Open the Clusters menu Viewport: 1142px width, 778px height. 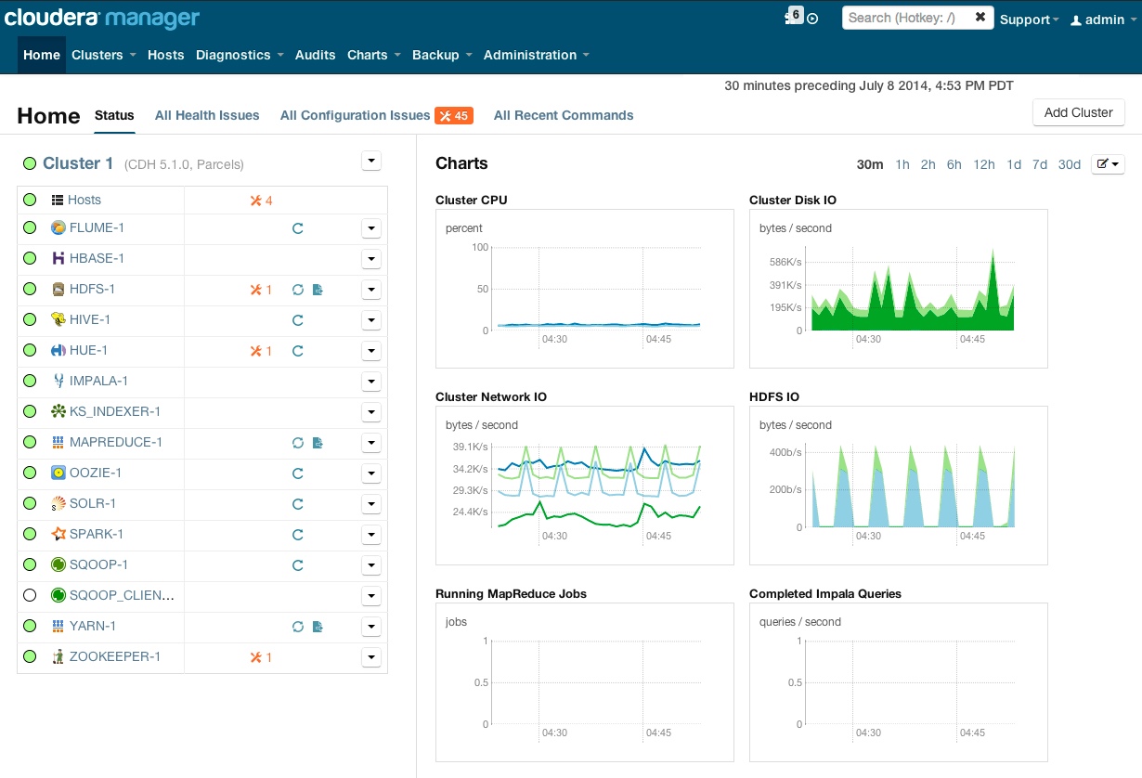click(x=104, y=55)
